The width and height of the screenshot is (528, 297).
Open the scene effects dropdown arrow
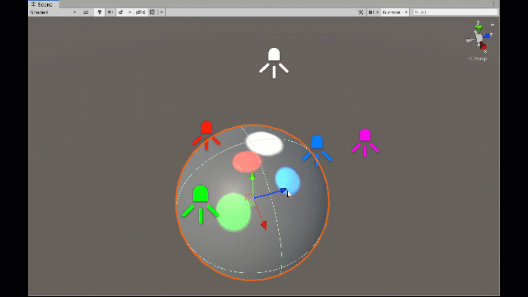130,12
